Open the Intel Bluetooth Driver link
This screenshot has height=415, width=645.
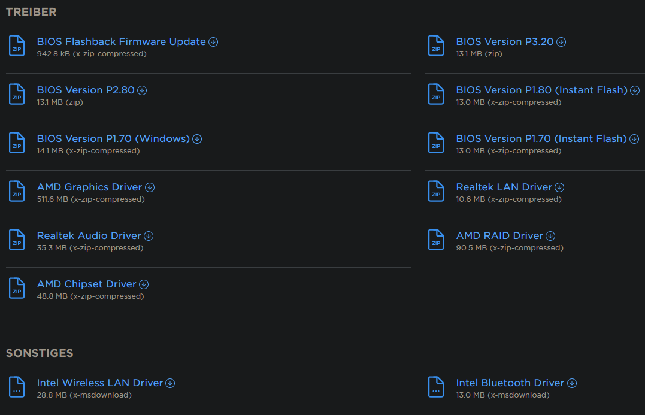pos(510,383)
